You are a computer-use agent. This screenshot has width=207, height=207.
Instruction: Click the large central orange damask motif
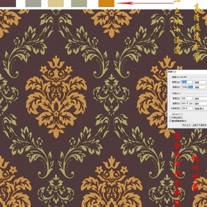(x=56, y=97)
